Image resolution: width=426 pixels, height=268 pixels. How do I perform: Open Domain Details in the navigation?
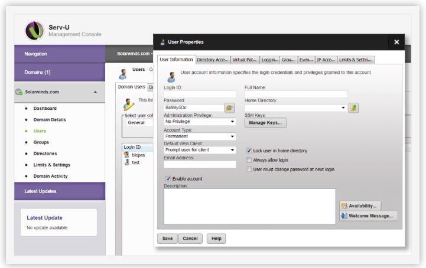(x=50, y=120)
